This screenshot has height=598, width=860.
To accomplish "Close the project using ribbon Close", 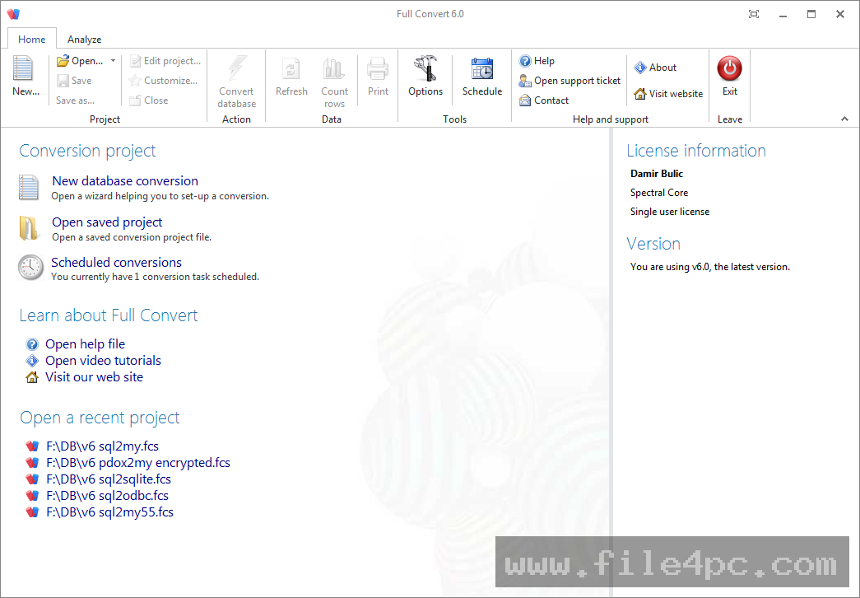I will click(149, 100).
